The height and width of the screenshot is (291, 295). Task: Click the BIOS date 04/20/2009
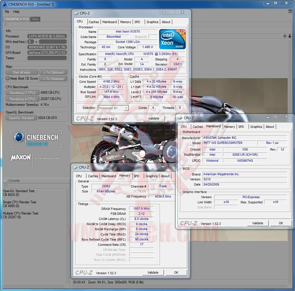245,184
